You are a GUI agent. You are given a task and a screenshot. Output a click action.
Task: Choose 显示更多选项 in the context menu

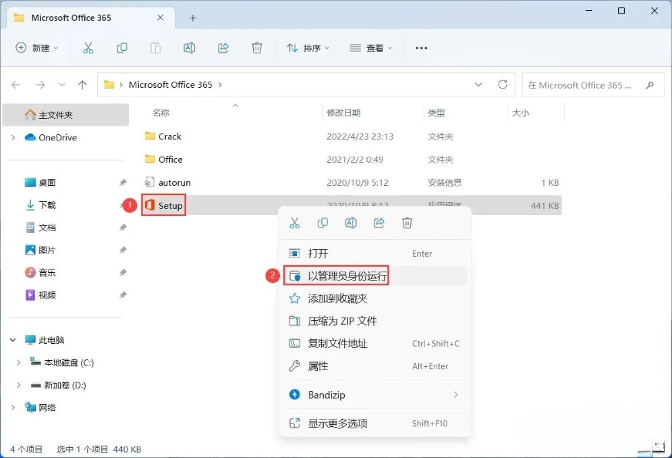[374, 424]
